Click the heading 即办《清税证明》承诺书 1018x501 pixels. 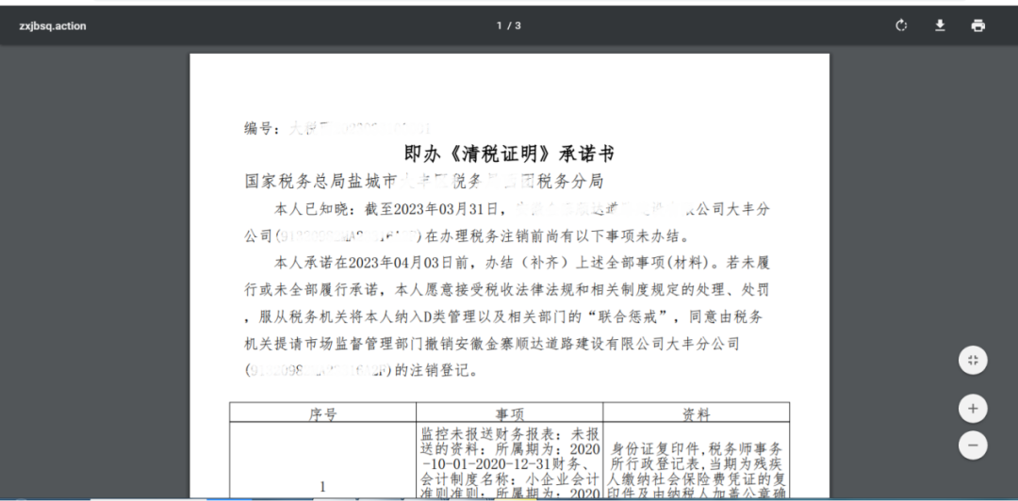pos(509,154)
